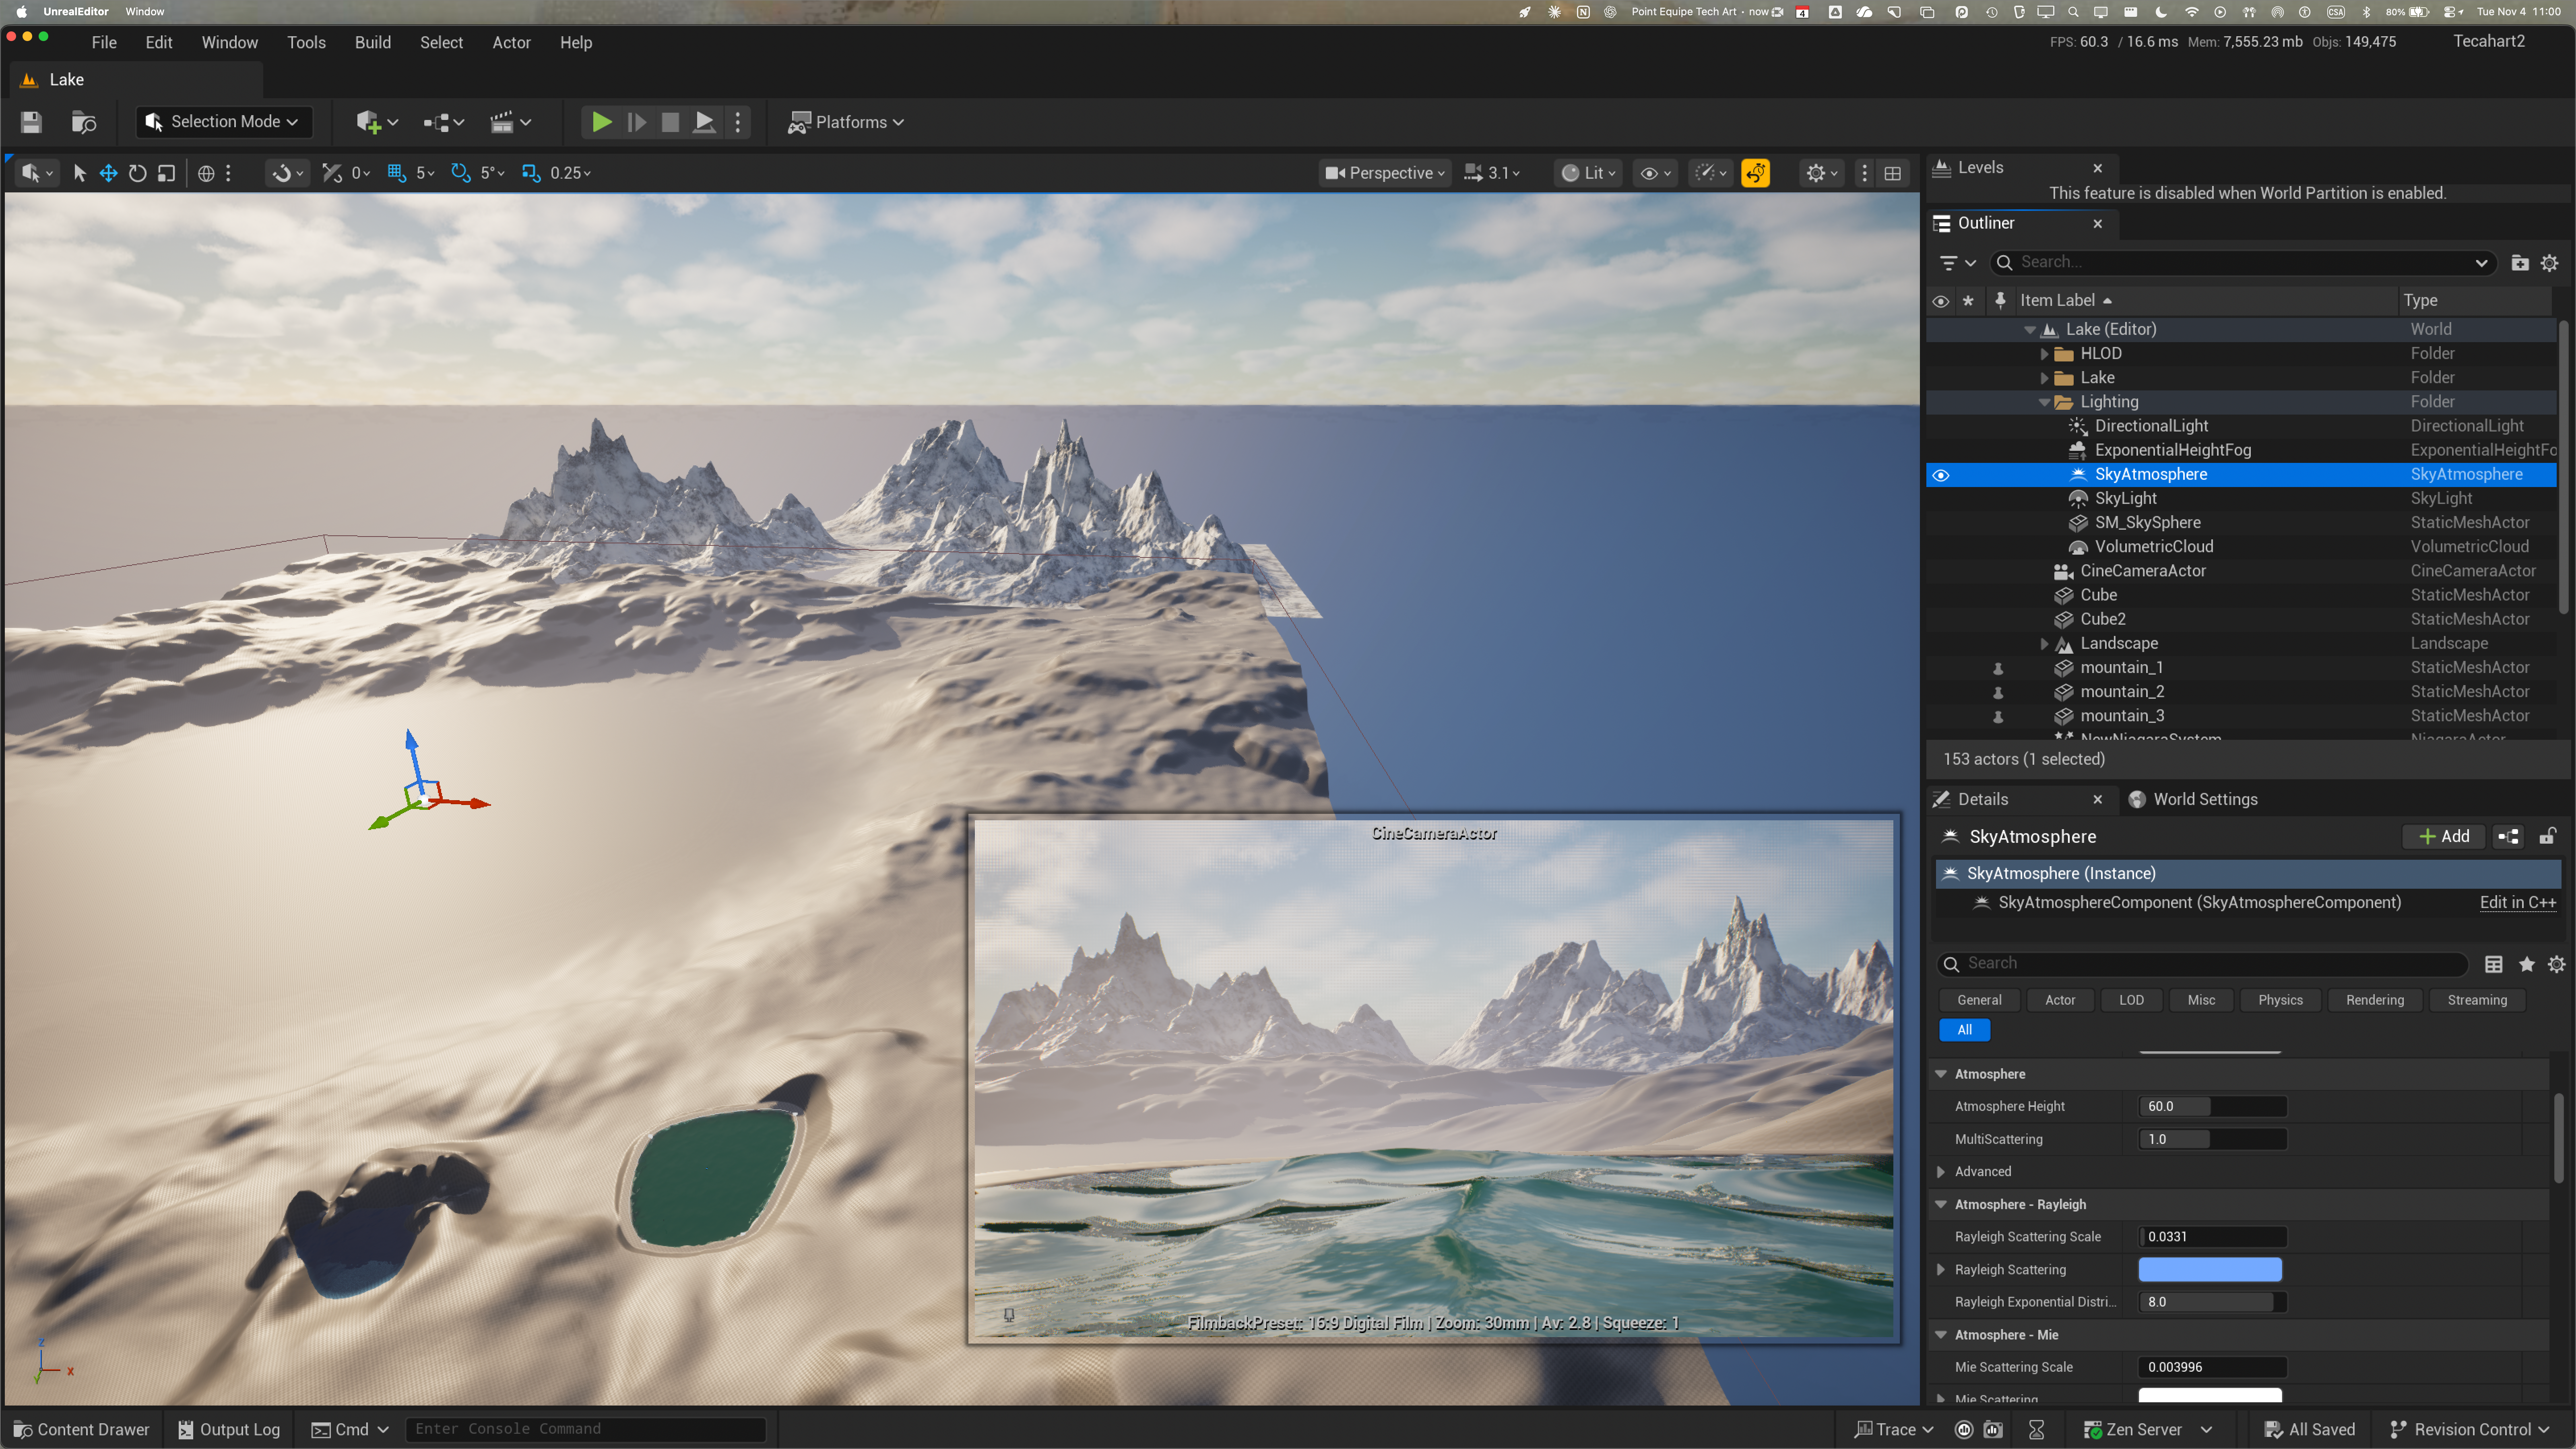
Task: Open the Blueprints toolbar icon
Action: [443, 122]
